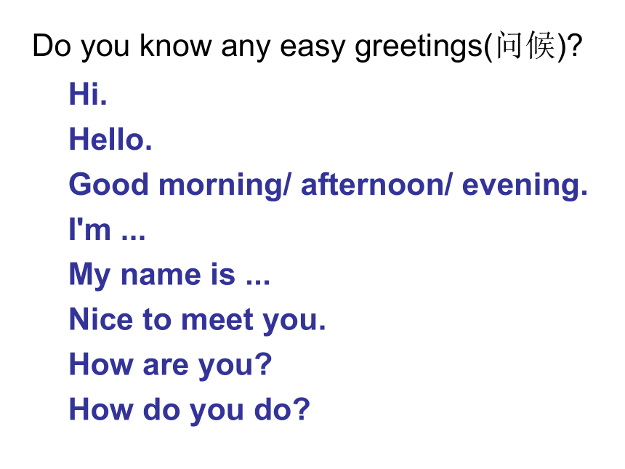625x469 pixels.
Task: Click the word 'meet' in blue text
Action: coord(217,320)
